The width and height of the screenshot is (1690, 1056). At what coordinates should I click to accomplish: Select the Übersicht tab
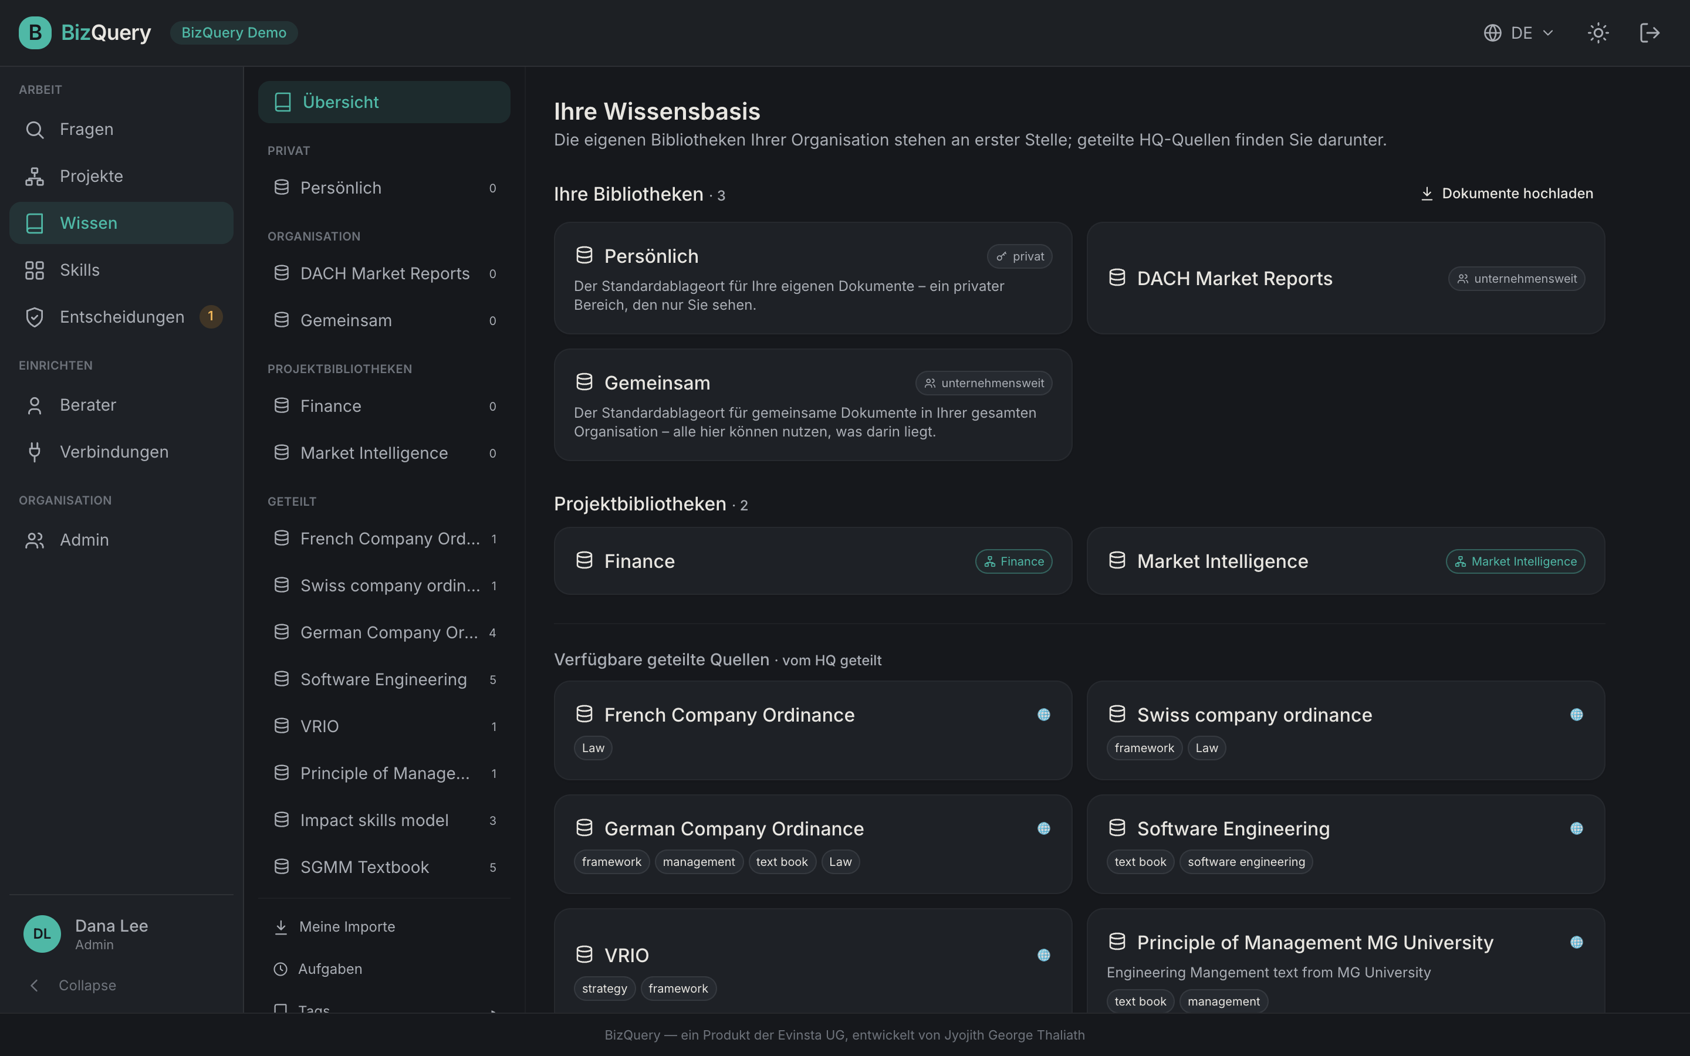pyautogui.click(x=384, y=102)
